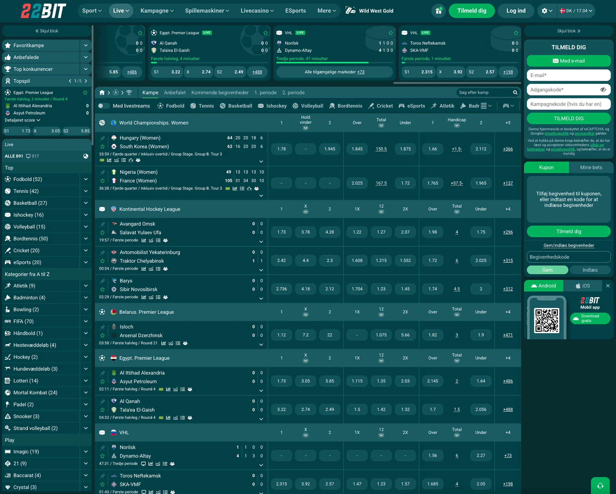Click the Begivenhedskode input field
The image size is (616, 494).
(568, 257)
